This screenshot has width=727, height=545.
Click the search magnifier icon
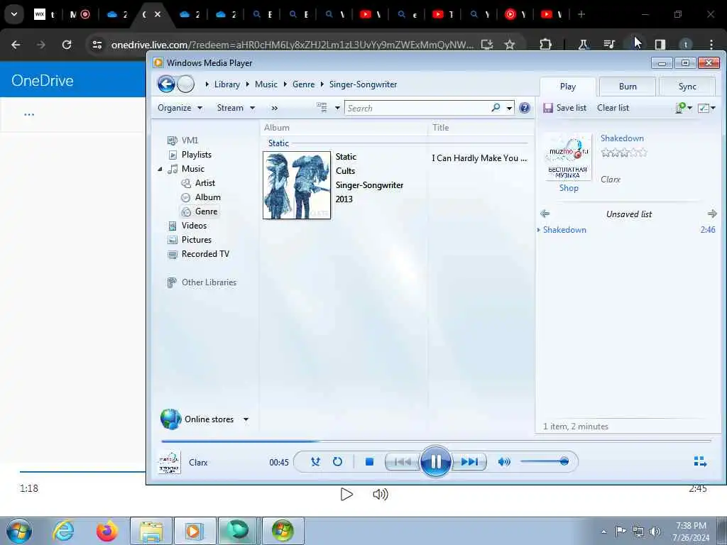[x=496, y=108]
